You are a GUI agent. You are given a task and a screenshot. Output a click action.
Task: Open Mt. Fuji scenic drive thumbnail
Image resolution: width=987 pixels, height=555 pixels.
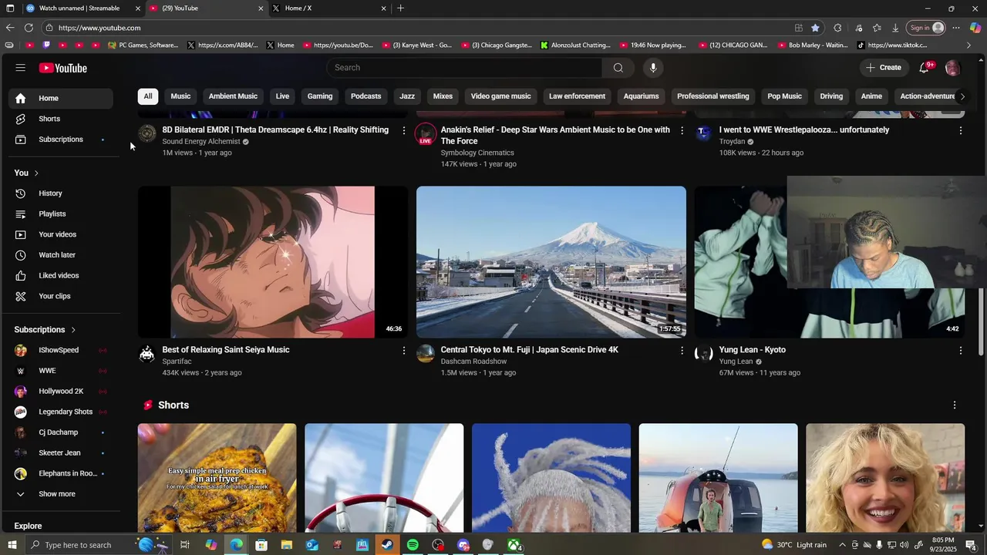click(x=551, y=262)
